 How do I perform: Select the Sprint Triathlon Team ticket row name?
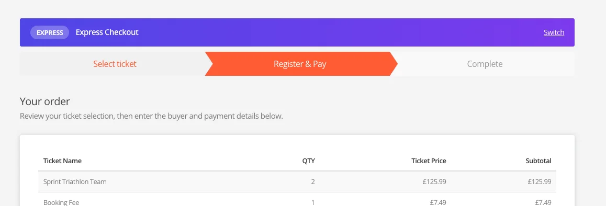[x=75, y=181]
